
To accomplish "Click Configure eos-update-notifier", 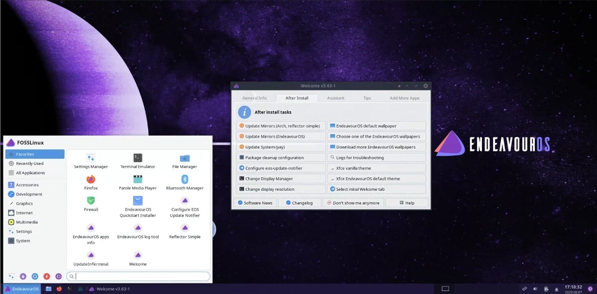I will click(x=281, y=168).
